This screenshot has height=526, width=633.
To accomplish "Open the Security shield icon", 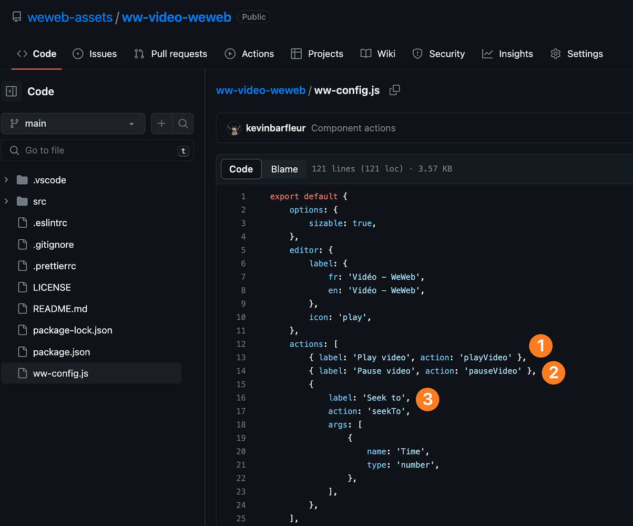I will tap(417, 54).
